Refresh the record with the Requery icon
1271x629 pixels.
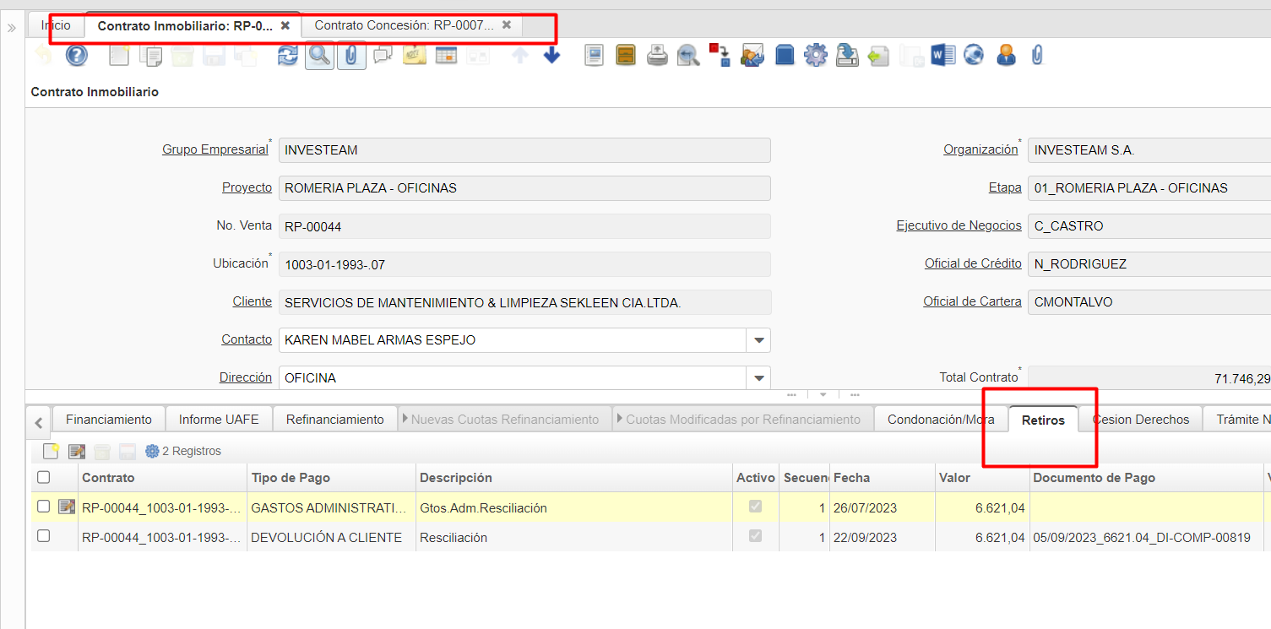click(x=288, y=56)
